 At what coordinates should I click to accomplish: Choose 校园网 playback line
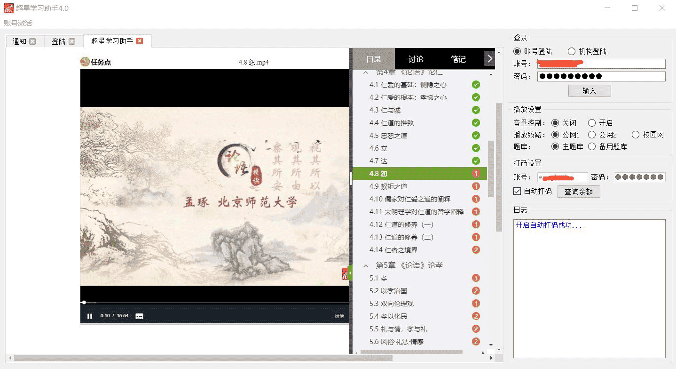[x=636, y=135]
